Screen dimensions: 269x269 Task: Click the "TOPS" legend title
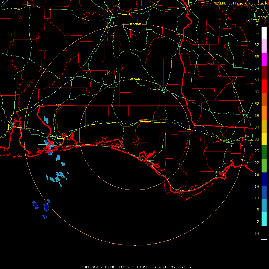[263, 18]
